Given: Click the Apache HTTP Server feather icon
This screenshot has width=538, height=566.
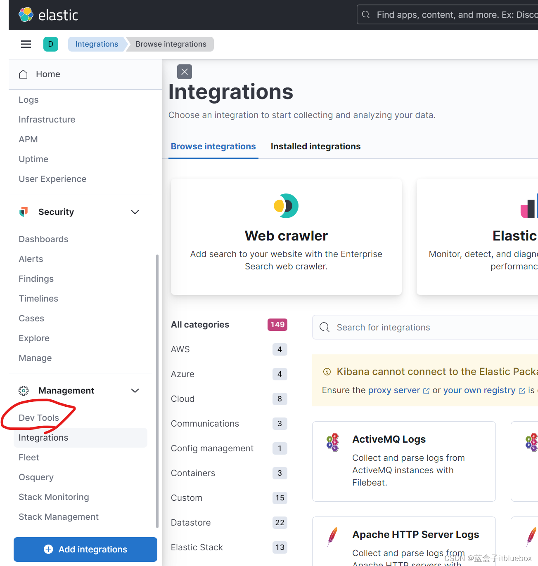Looking at the screenshot, I should click(332, 537).
